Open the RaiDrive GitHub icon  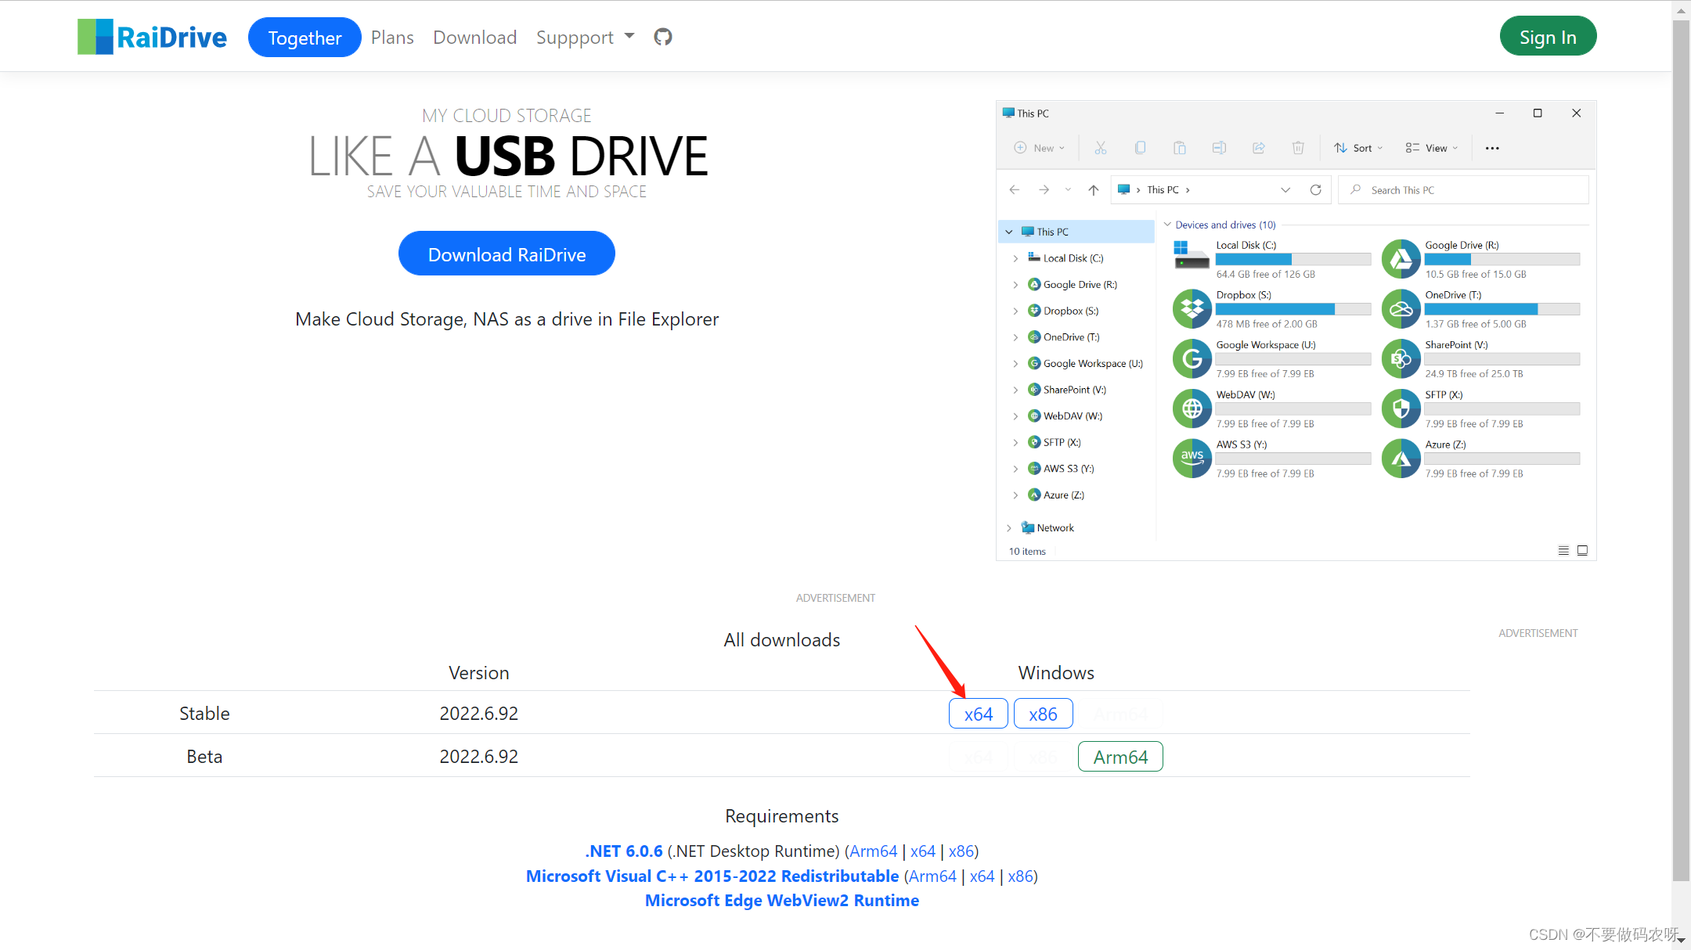coord(662,37)
